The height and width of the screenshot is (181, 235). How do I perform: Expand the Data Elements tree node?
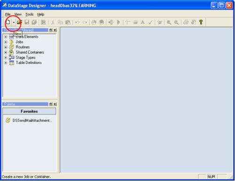(6, 37)
